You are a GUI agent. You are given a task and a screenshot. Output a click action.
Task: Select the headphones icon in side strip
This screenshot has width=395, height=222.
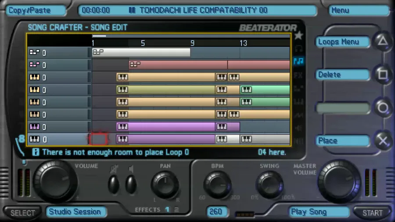pyautogui.click(x=298, y=48)
